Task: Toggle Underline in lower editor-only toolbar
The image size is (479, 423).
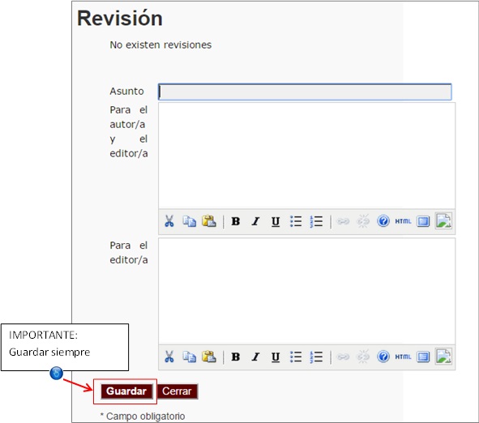Action: 276,357
